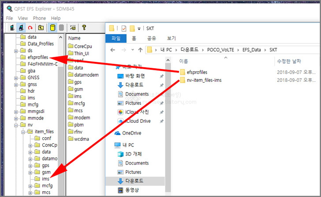Click the red refresh arrow toolbar icon
Screen dimensions: 321x197
pyautogui.click(x=30, y=28)
